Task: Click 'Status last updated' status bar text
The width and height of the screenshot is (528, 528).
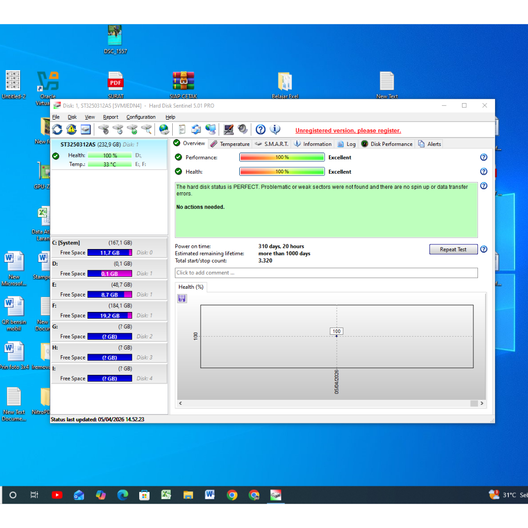Action: click(x=97, y=419)
